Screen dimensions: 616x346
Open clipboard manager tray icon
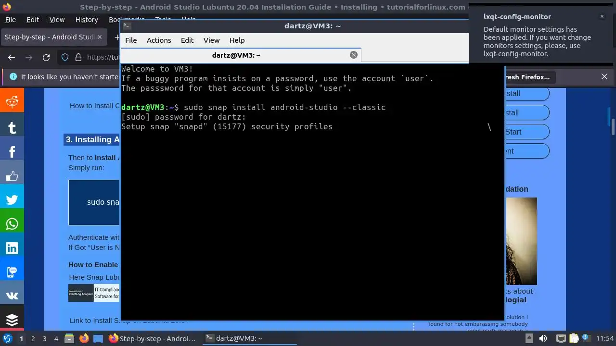pos(574,338)
